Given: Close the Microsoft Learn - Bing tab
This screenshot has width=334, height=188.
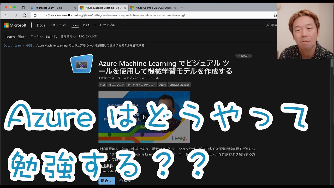Looking at the screenshot, I should [75, 8].
